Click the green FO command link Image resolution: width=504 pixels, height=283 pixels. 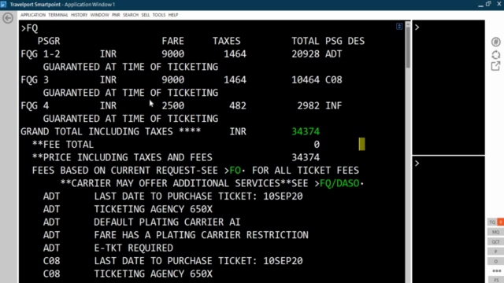tap(235, 171)
